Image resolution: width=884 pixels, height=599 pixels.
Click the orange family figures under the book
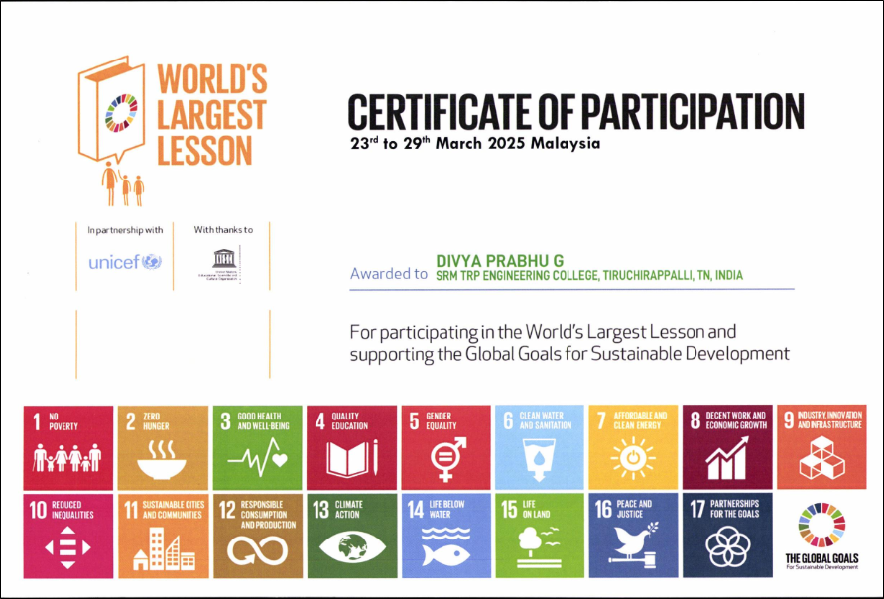(123, 184)
